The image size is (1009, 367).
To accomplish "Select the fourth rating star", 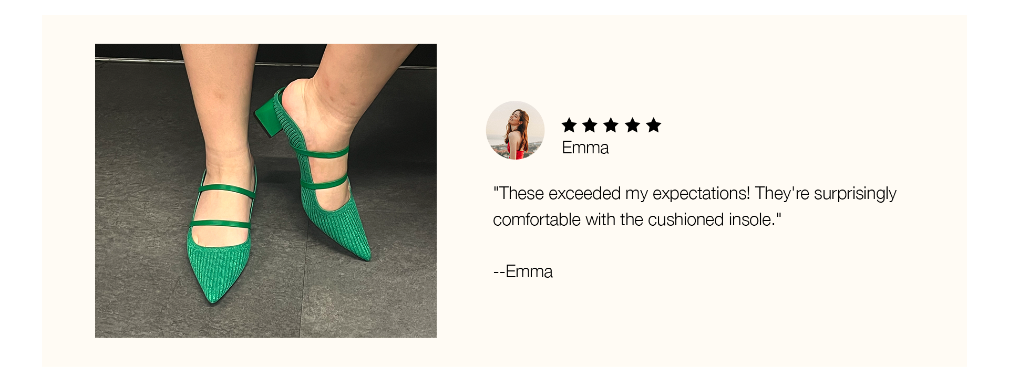I will pos(633,125).
